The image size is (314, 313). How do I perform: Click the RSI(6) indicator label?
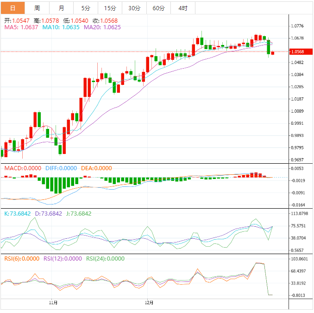(x=22, y=259)
